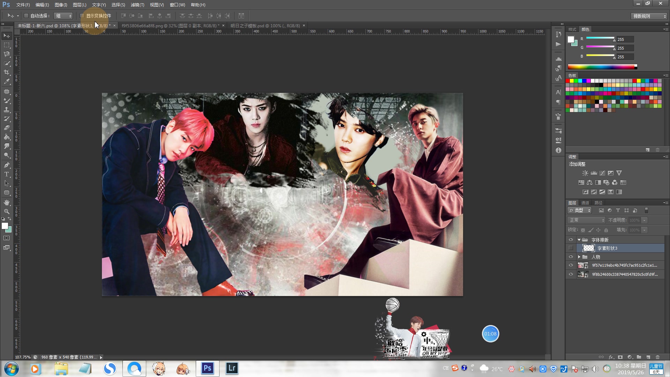
Task: Open Edit in Quick Mask Mode
Action: (x=7, y=238)
